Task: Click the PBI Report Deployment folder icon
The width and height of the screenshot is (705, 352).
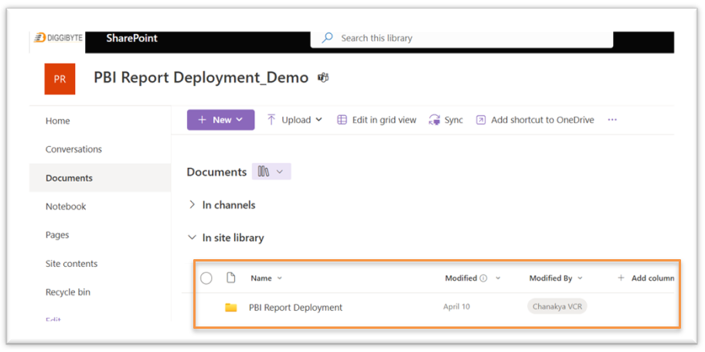Action: pos(231,307)
